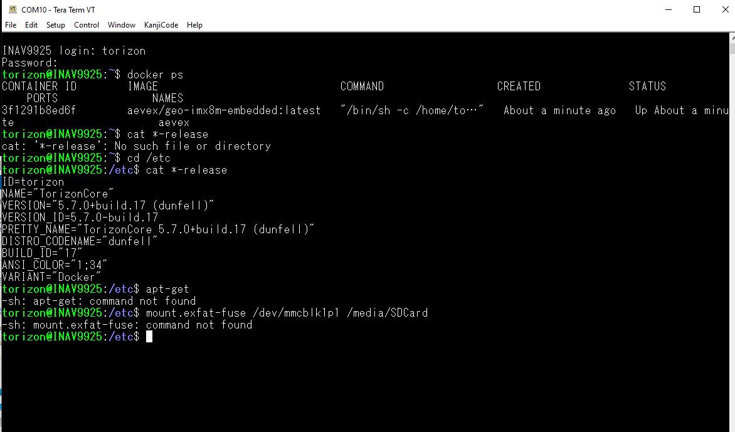Click the Tera Term VT title bar icon
The image size is (735, 432).
pyautogui.click(x=13, y=9)
